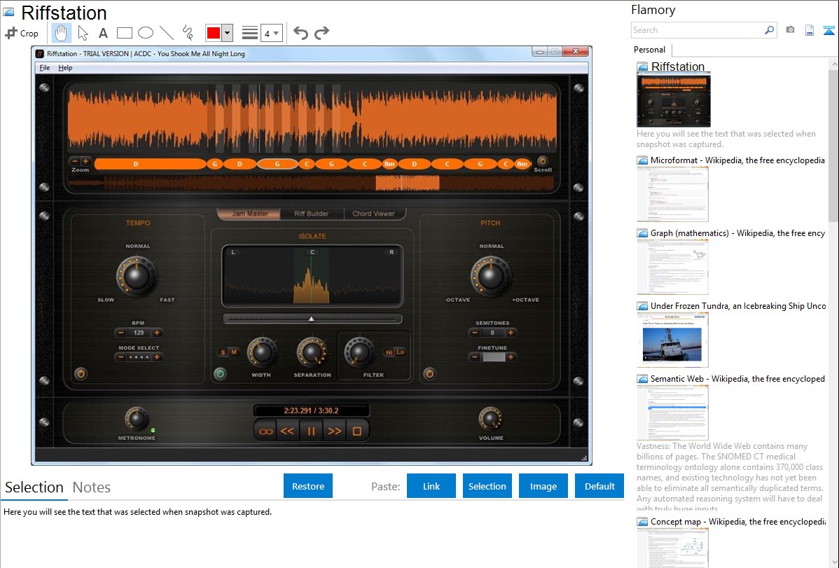Pick the ellipse drawing tool
This screenshot has width=839, height=568.
pyautogui.click(x=146, y=33)
